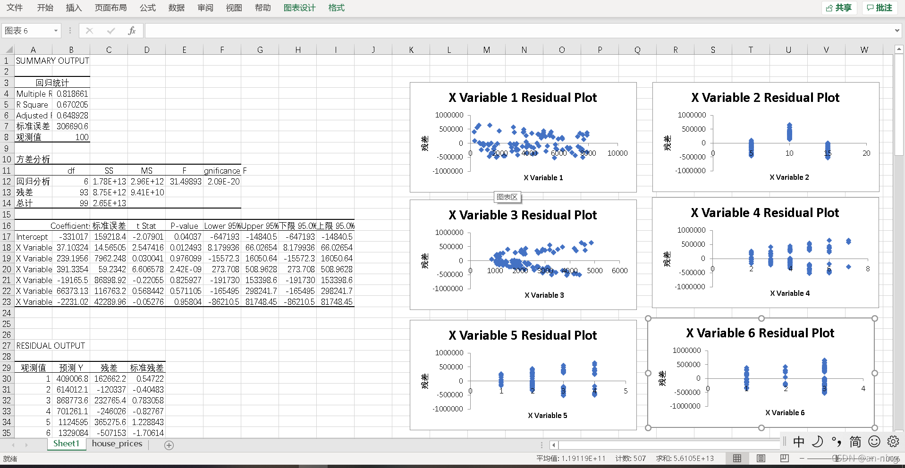Click the F value 31.49893 cell
The width and height of the screenshot is (905, 468).
pos(185,181)
